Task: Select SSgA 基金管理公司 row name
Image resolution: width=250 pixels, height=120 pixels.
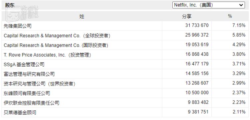Action: [24, 64]
